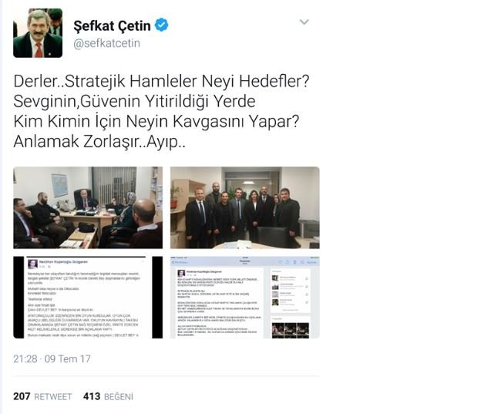Show the 207 Retweet list
This screenshot has width=501, height=414.
[x=42, y=396]
